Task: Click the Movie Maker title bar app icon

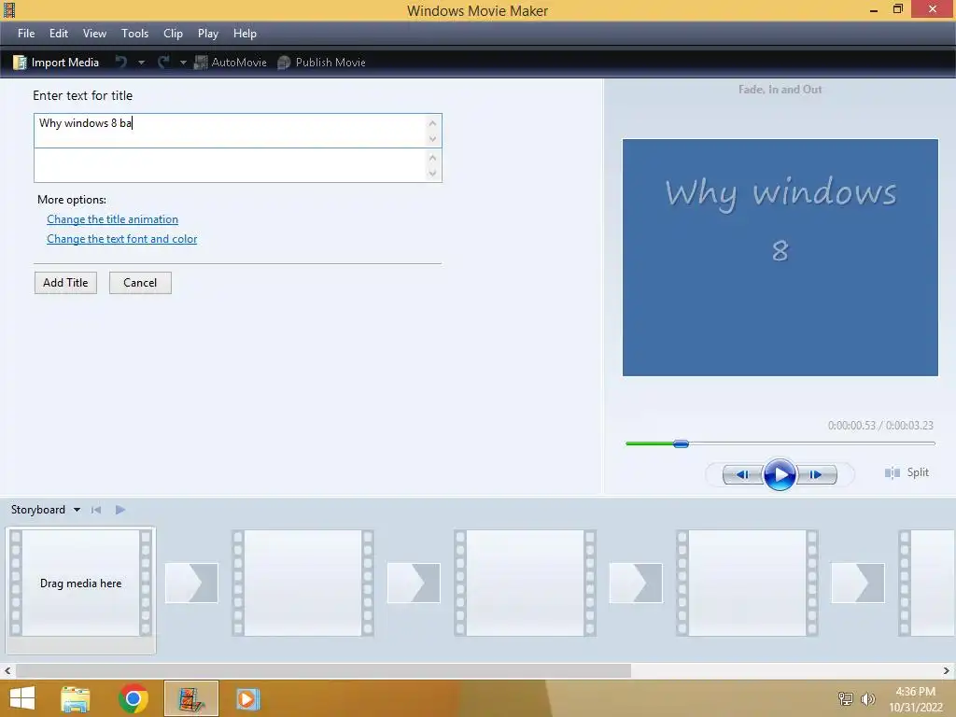Action: (x=9, y=9)
